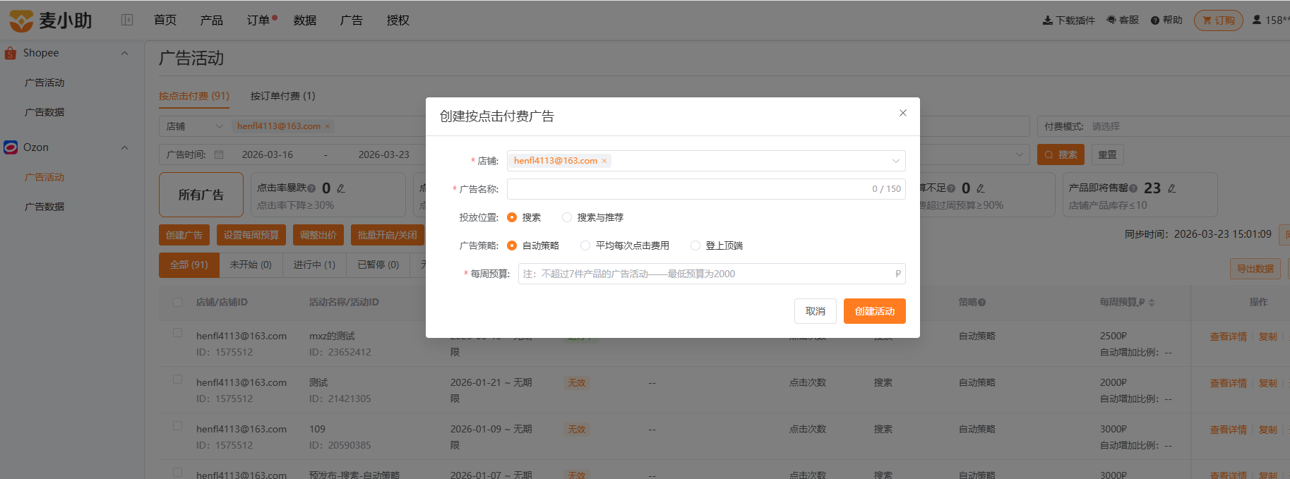Image resolution: width=1290 pixels, height=479 pixels.
Task: Open dropdown left of 搜索 button
Action: [1019, 154]
